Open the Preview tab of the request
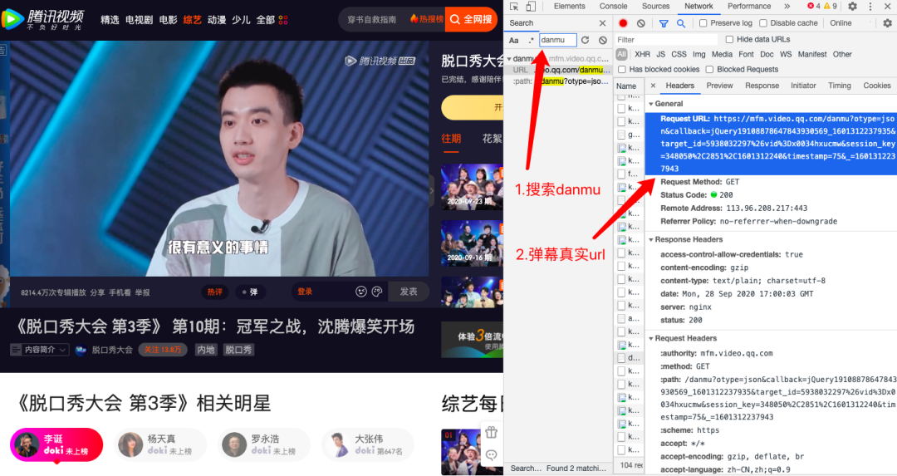 719,86
